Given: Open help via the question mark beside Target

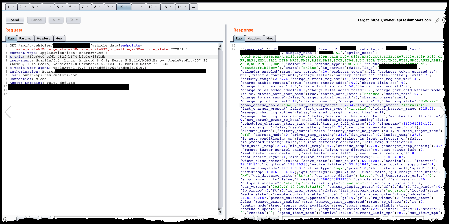Looking at the screenshot, I should [x=445, y=20].
